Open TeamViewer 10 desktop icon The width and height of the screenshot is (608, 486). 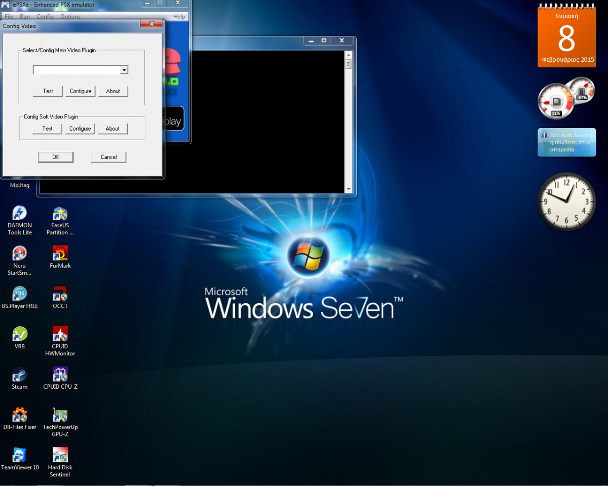(20, 459)
